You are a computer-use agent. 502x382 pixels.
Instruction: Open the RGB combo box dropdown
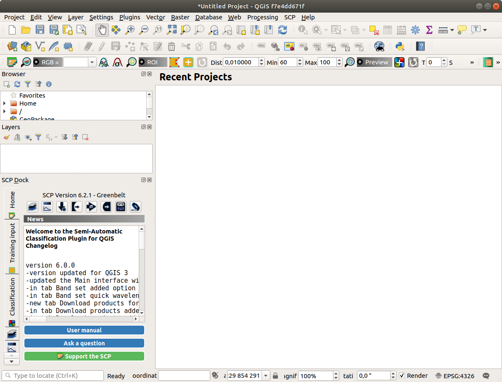click(92, 62)
